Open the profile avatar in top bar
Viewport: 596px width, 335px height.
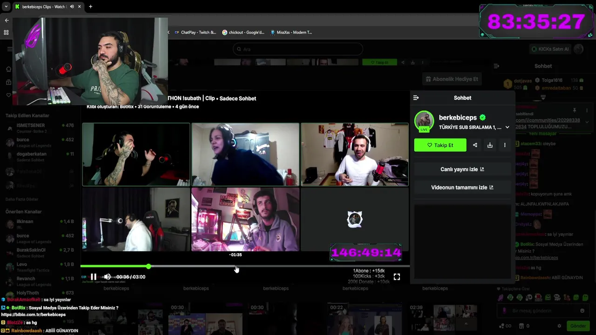pyautogui.click(x=579, y=49)
